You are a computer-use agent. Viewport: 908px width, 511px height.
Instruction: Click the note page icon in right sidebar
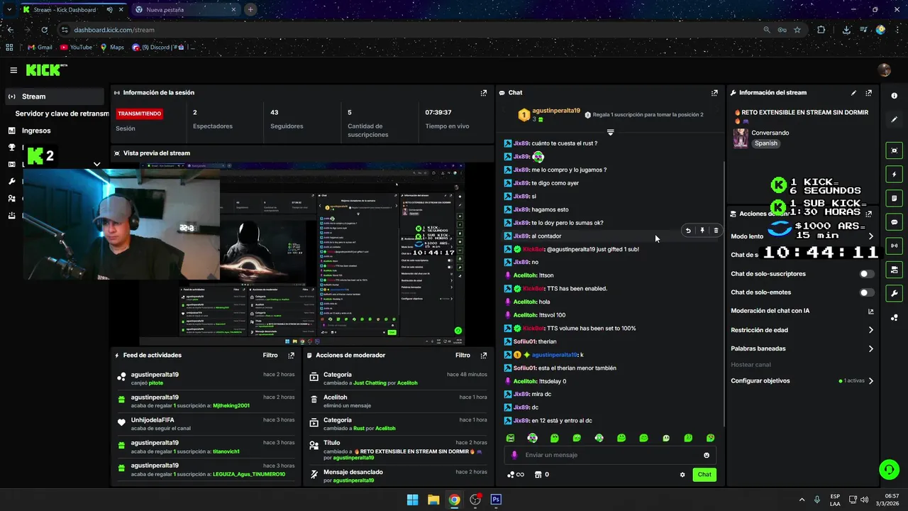click(894, 198)
